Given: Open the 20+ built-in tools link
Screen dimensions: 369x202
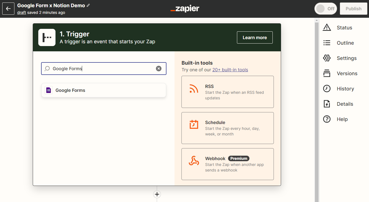Looking at the screenshot, I should (230, 70).
